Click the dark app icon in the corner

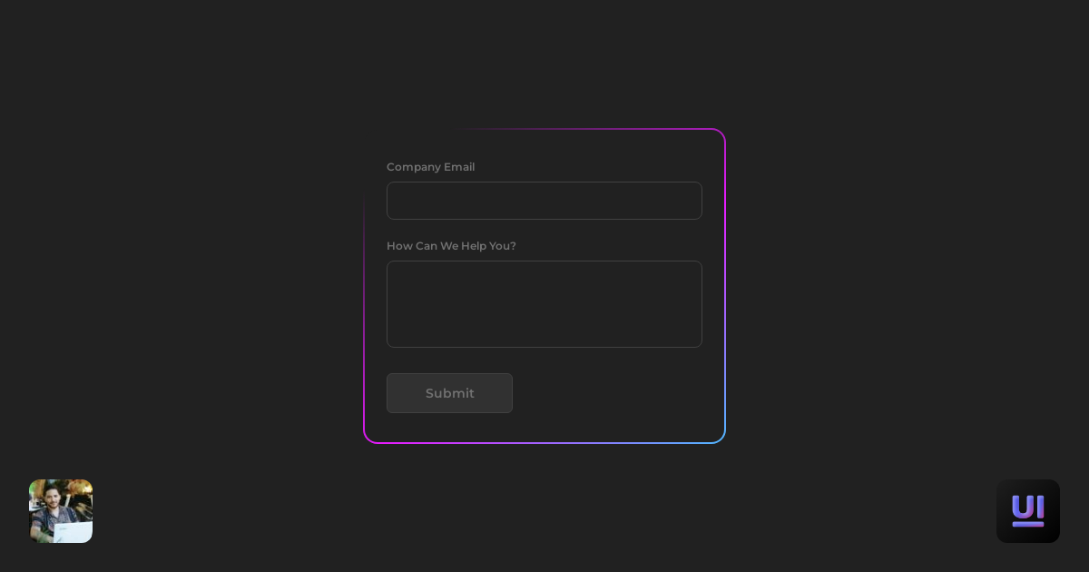1028,511
